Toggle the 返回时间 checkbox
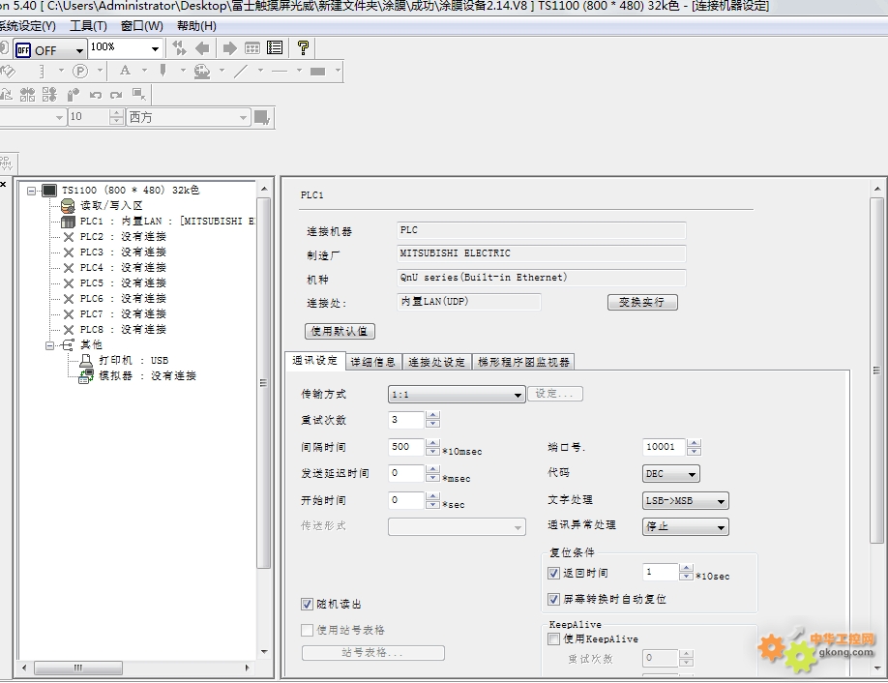The height and width of the screenshot is (683, 888). 554,573
